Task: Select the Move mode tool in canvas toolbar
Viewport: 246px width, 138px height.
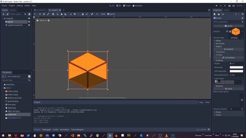Action: click(40, 14)
